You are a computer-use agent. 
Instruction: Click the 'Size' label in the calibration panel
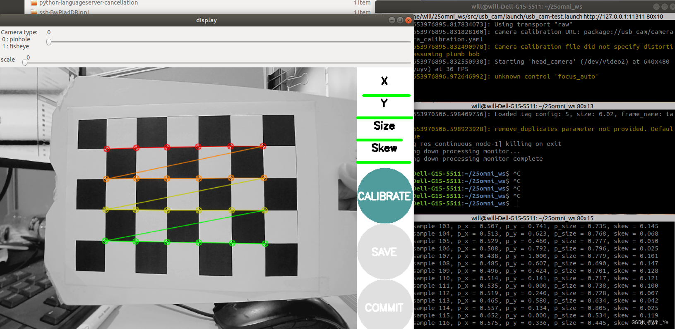click(384, 126)
